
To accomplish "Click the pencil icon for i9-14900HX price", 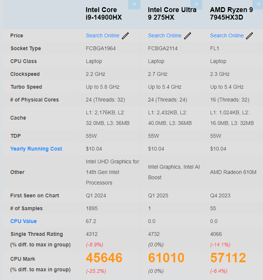I will pyautogui.click(x=126, y=35).
